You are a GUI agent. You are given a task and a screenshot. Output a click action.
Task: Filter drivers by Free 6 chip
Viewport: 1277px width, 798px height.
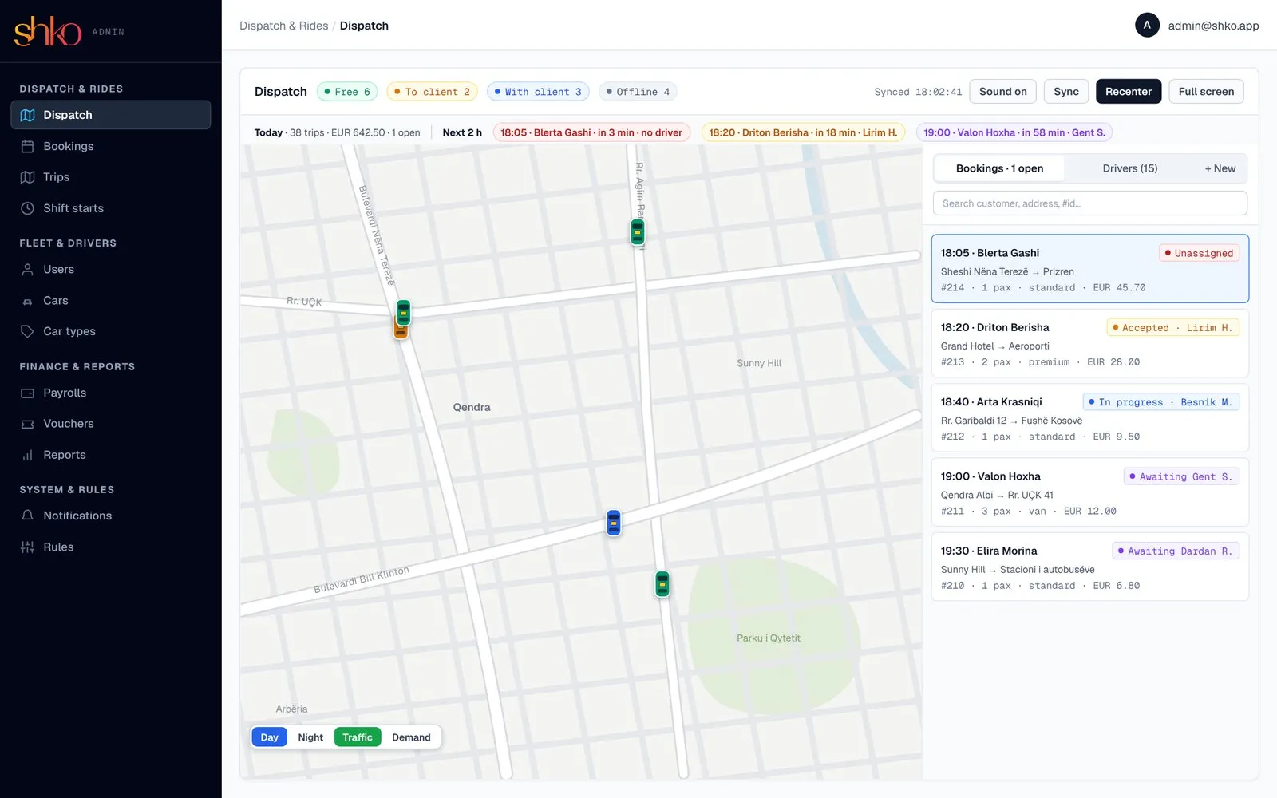click(347, 92)
